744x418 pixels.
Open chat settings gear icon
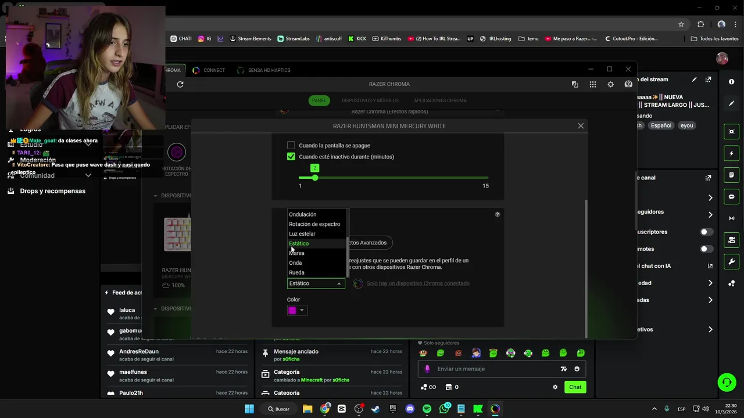(555, 387)
